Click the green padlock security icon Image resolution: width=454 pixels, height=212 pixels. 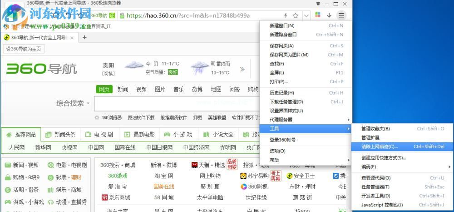click(122, 15)
